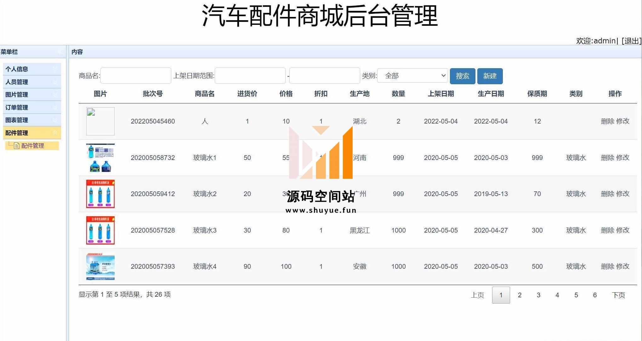Open the 类别 dropdown showing 全部
This screenshot has width=642, height=341.
tap(412, 76)
